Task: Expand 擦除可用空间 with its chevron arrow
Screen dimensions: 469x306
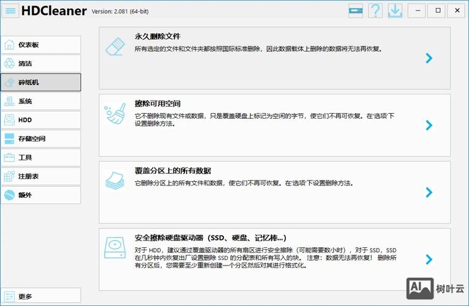Action: [429, 125]
